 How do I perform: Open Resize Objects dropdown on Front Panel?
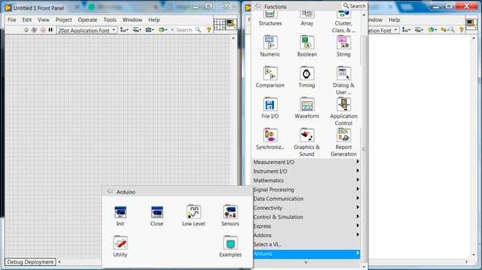149,30
